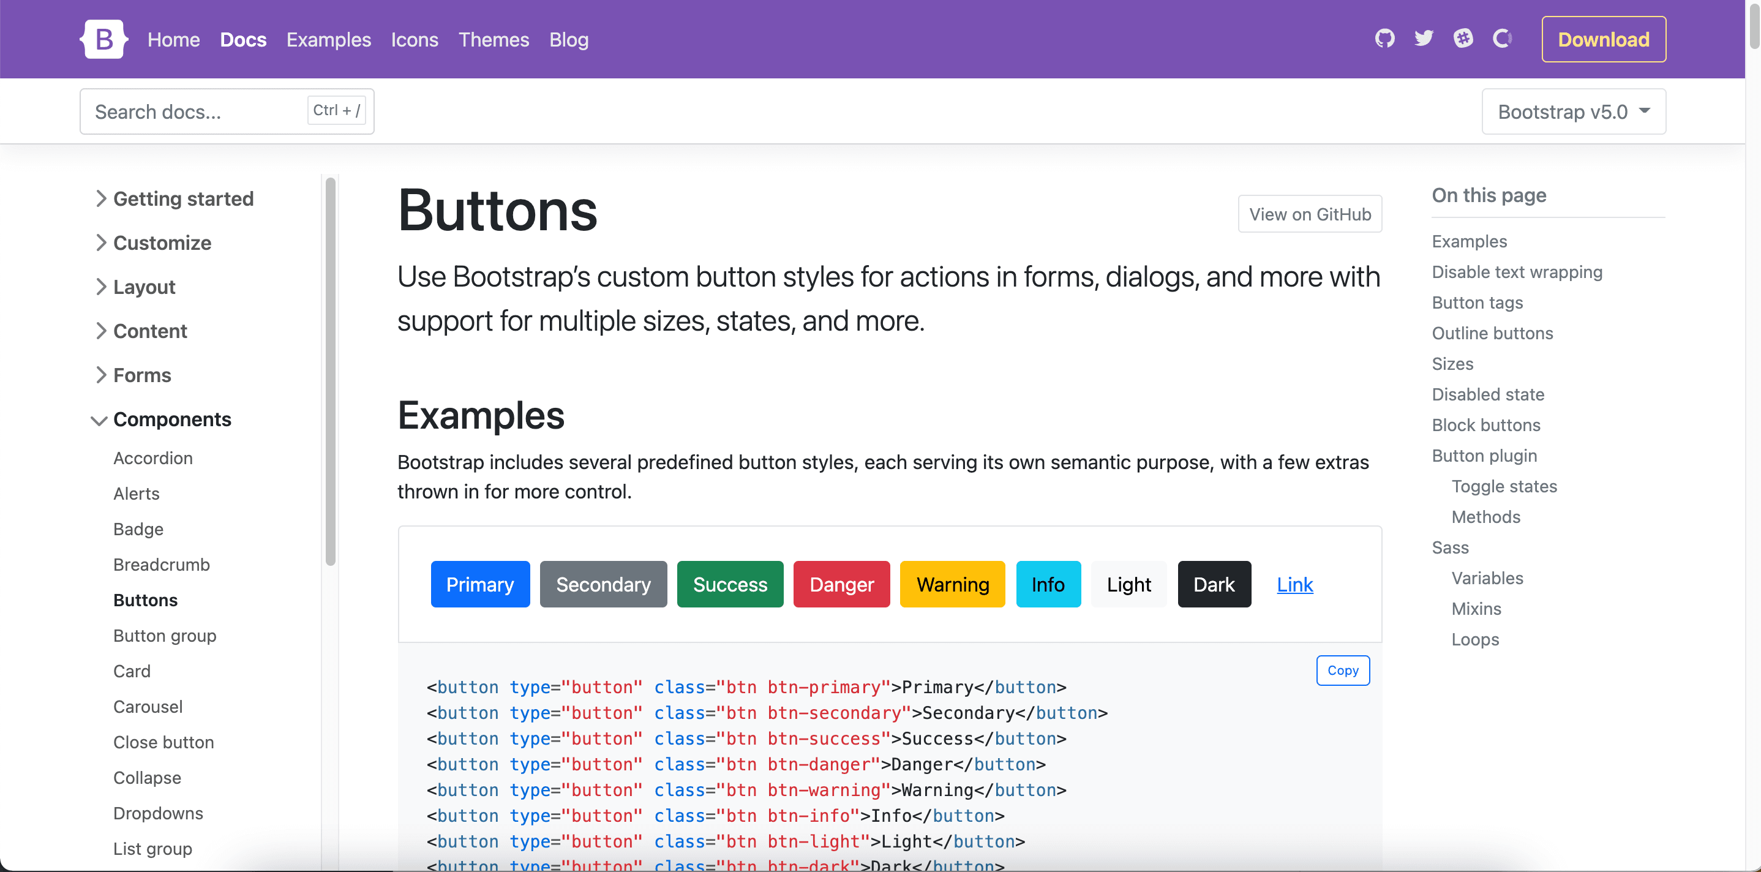Open Icons in the navbar

point(415,40)
